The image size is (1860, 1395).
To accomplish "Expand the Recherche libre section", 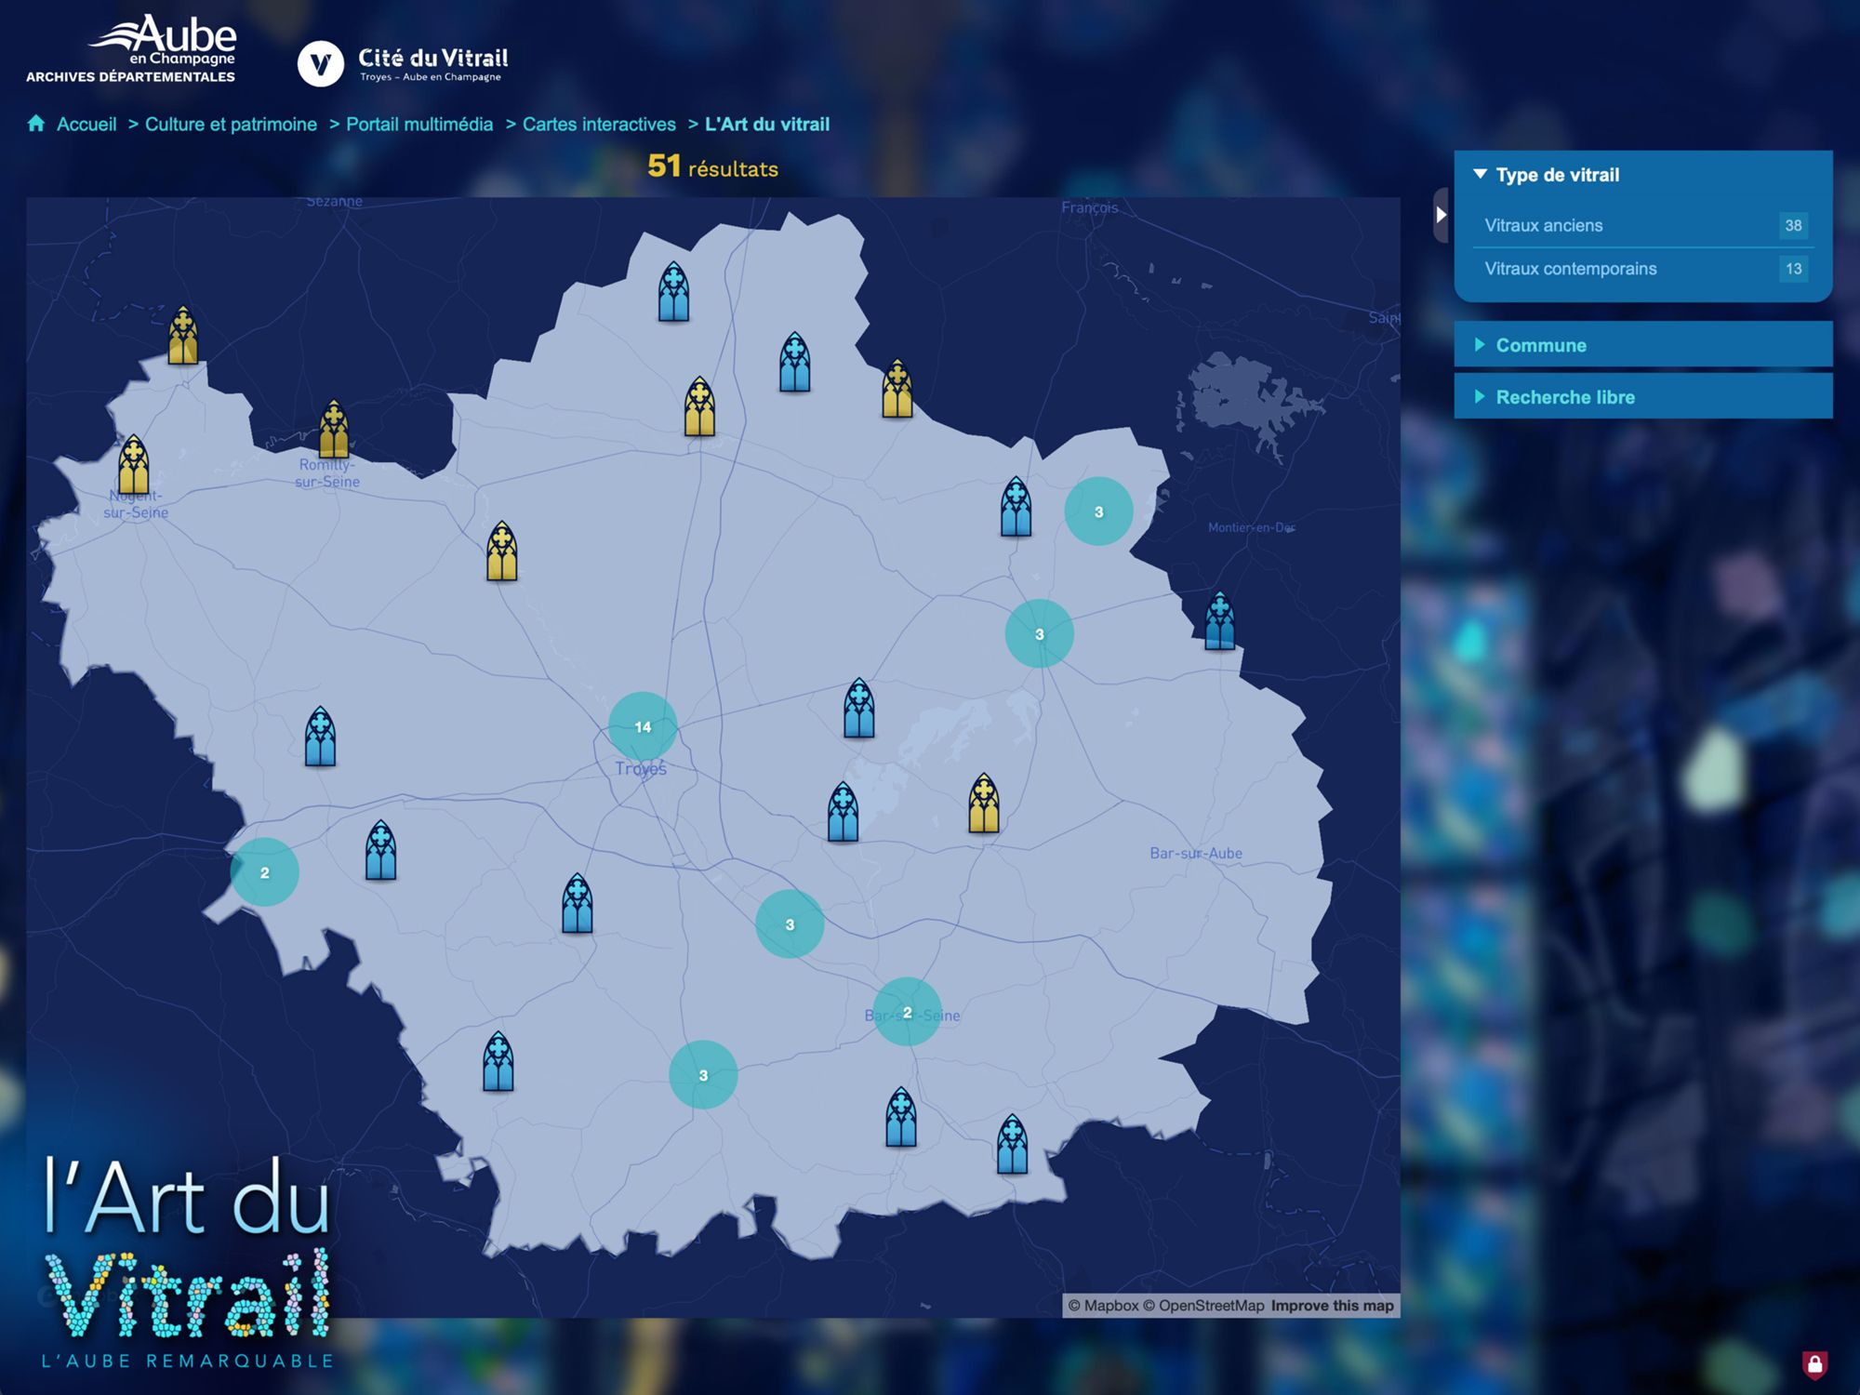I will [1564, 397].
